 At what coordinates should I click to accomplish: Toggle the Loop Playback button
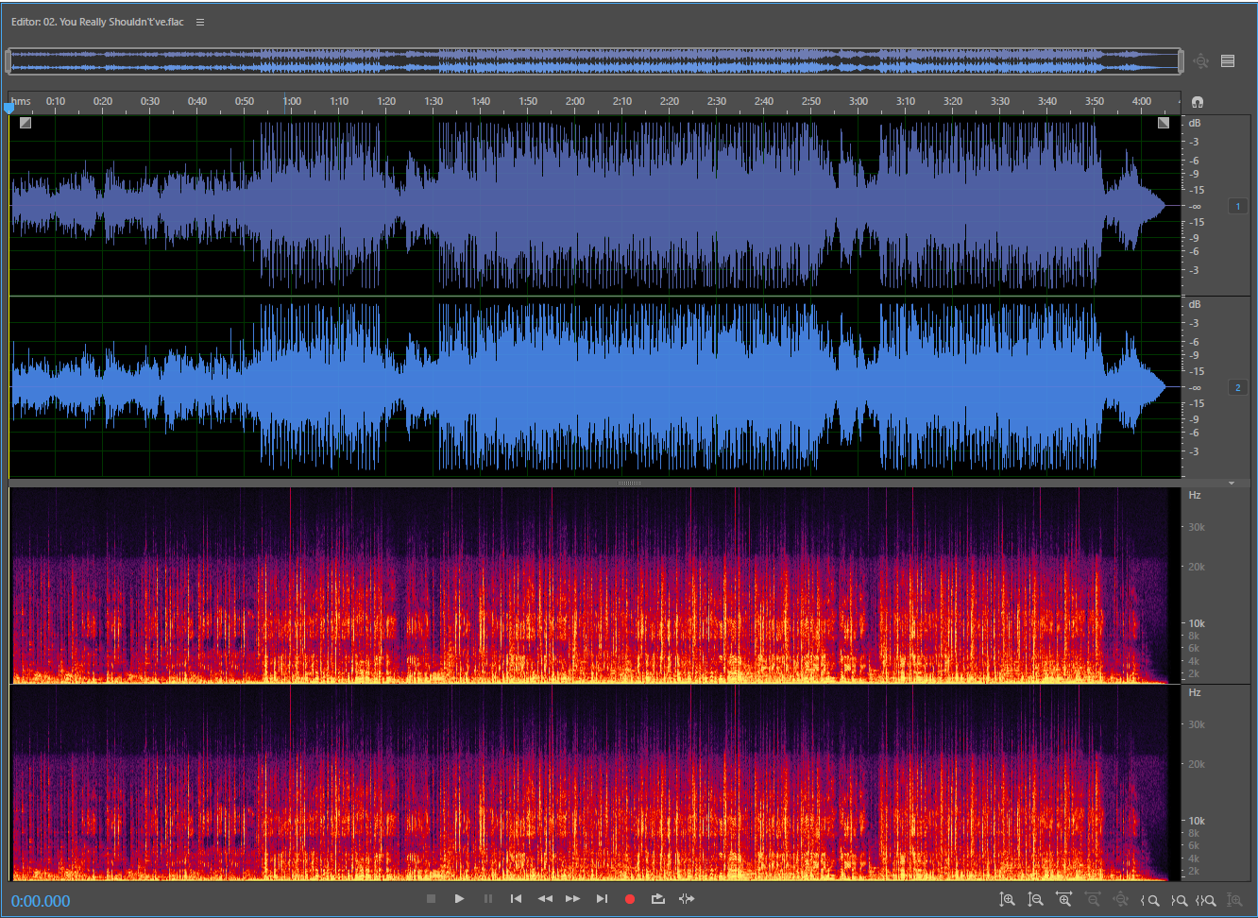[658, 899]
